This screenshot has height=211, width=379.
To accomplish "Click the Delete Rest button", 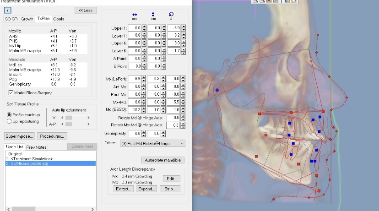I will [x=82, y=146].
